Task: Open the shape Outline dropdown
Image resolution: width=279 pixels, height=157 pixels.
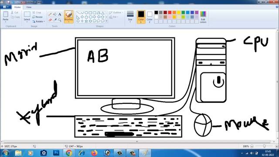Action: pos(116,13)
